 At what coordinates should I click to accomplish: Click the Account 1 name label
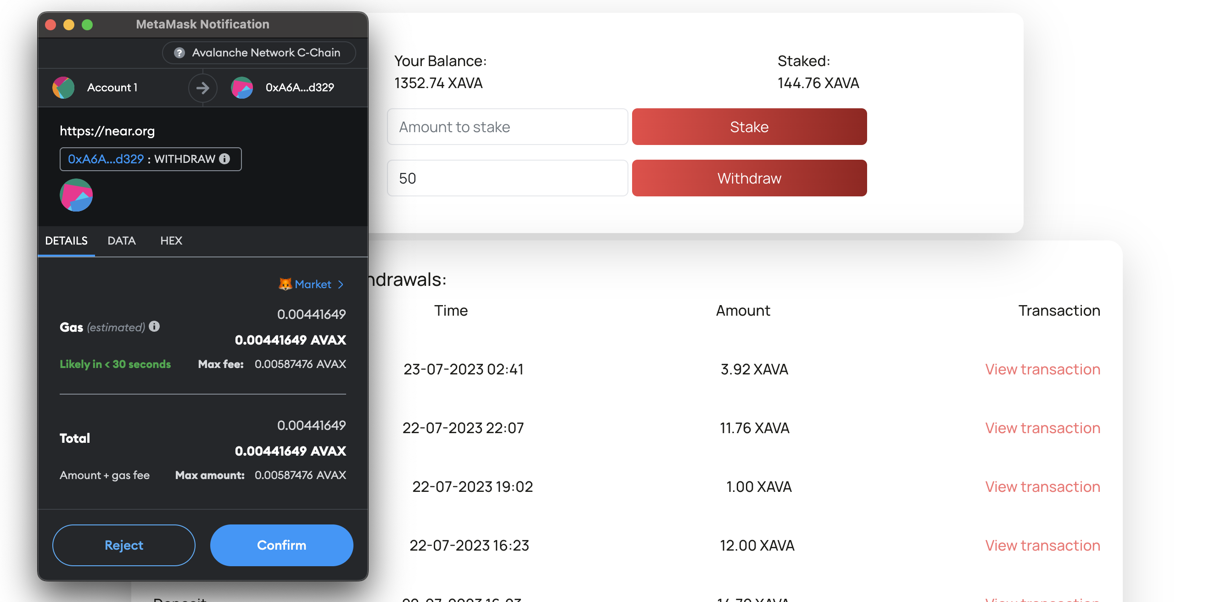112,88
